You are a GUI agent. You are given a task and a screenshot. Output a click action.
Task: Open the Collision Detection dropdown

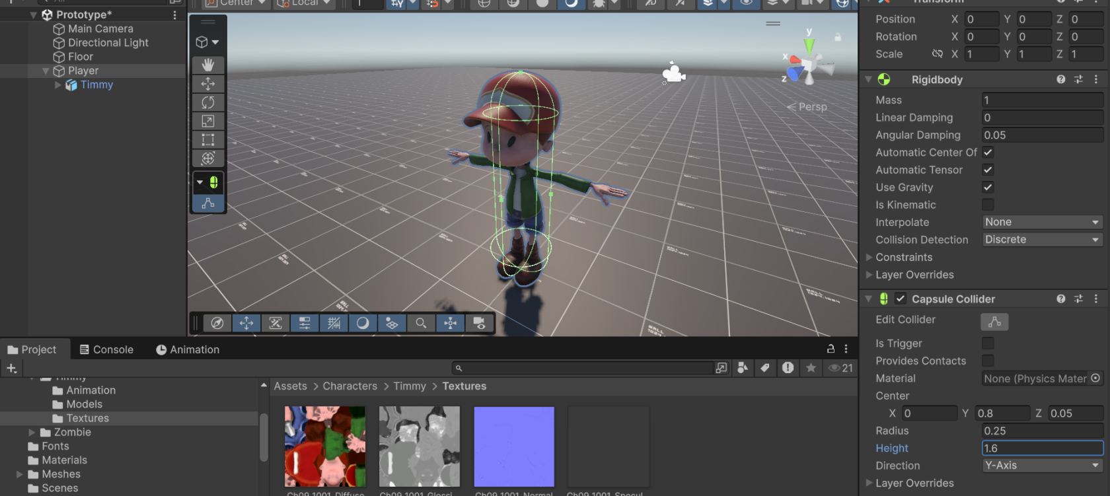1043,240
